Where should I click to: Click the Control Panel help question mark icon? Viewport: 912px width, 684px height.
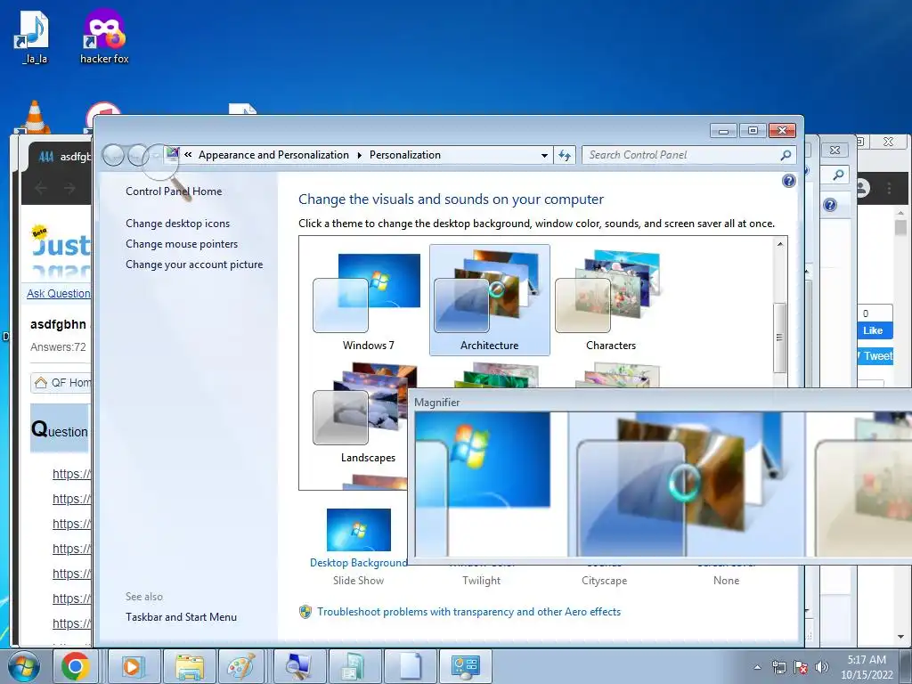click(788, 181)
